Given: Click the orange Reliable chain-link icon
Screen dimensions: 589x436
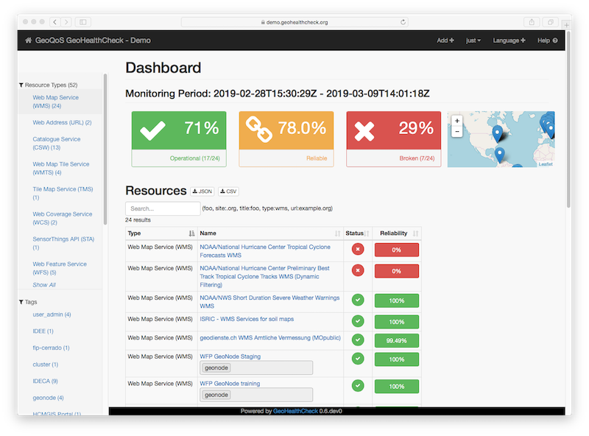Looking at the screenshot, I should click(259, 130).
